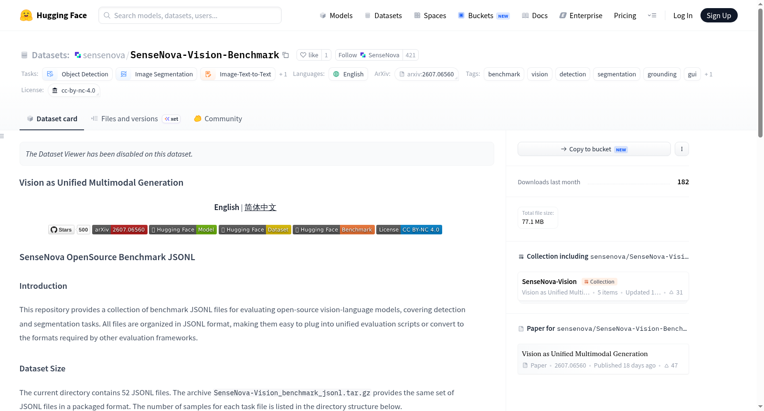Click the Image-Text-to-Text task icon

tap(208, 74)
